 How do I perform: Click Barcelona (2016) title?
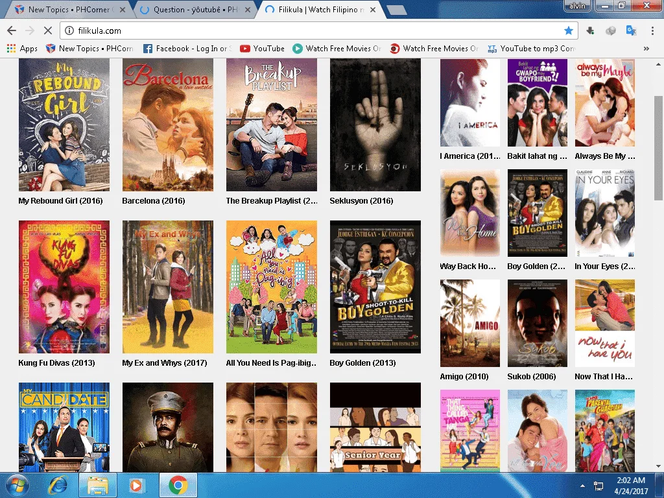coord(153,201)
